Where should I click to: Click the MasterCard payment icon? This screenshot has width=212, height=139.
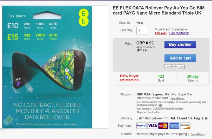pyautogui.click(x=163, y=126)
